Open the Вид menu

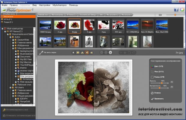click(34, 5)
